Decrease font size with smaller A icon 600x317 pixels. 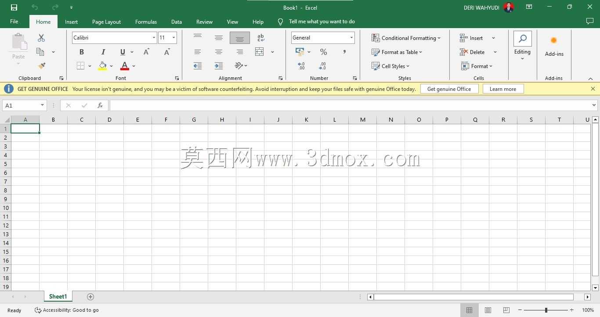pyautogui.click(x=167, y=52)
